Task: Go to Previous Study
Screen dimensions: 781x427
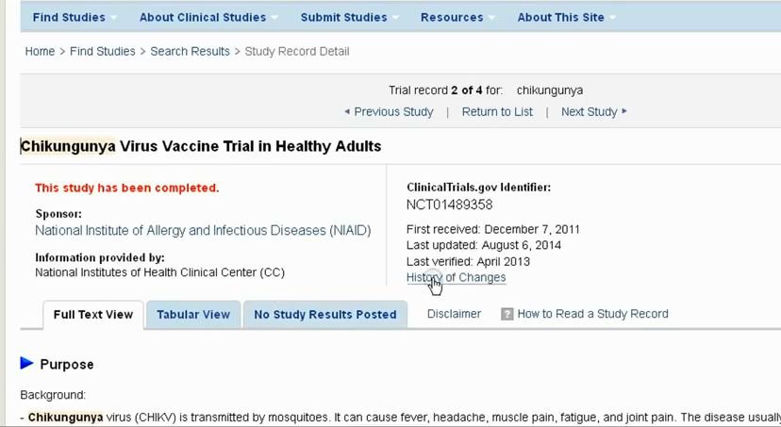Action: (389, 111)
